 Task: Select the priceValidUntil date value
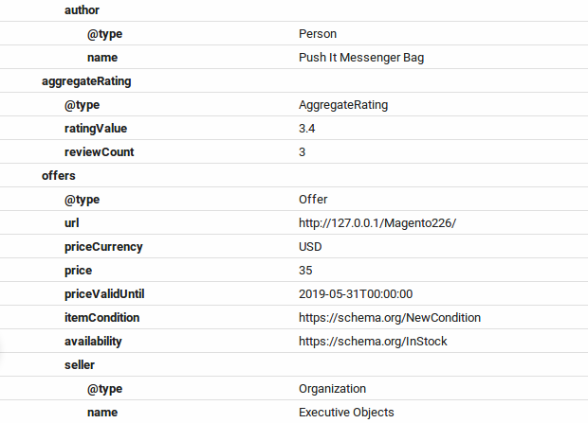(x=356, y=294)
